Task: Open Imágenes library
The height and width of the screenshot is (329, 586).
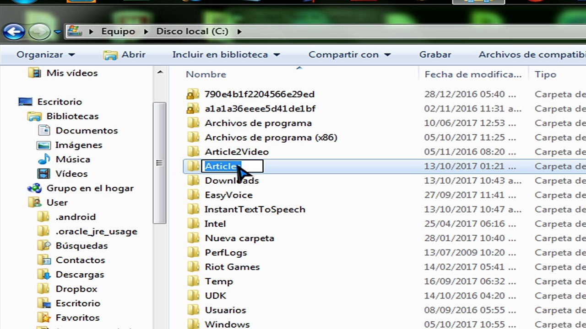Action: point(79,145)
